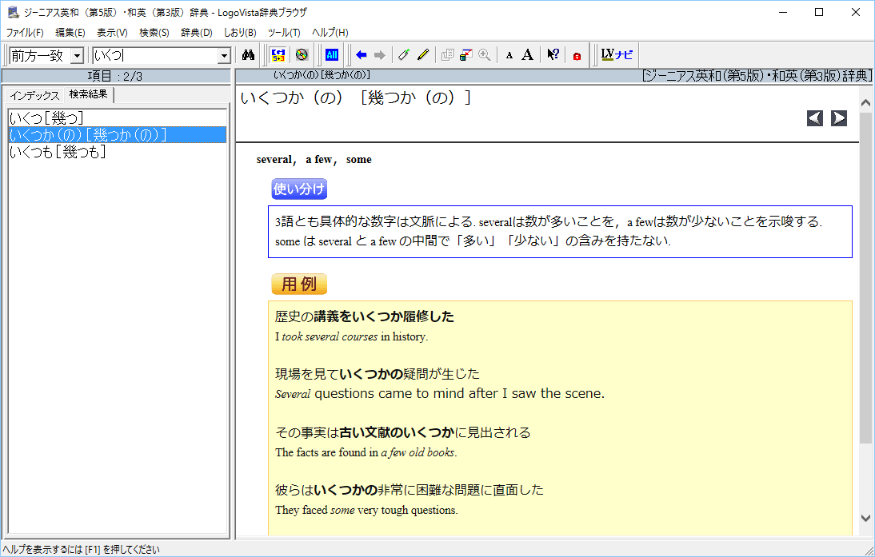The width and height of the screenshot is (875, 557).
Task: Go to previous entry with left triangle button
Action: click(x=815, y=118)
